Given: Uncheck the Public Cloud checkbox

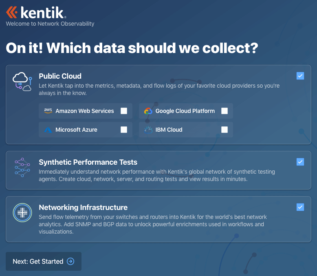Looking at the screenshot, I should pyautogui.click(x=300, y=76).
